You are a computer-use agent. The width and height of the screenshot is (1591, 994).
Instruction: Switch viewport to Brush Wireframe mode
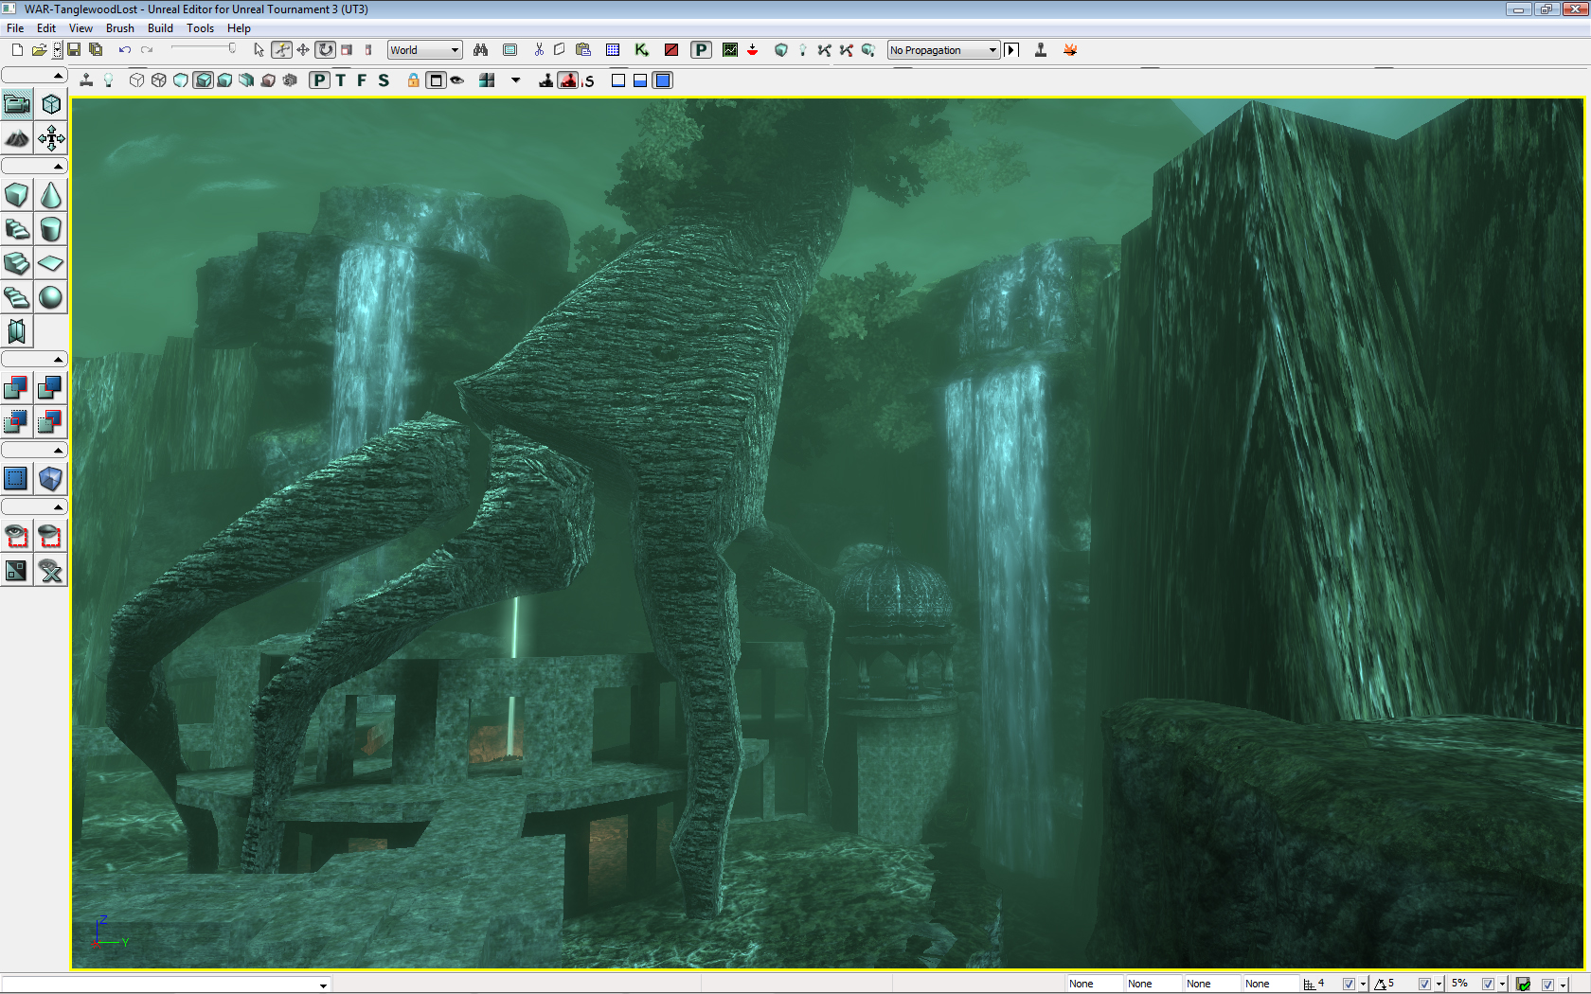click(137, 80)
